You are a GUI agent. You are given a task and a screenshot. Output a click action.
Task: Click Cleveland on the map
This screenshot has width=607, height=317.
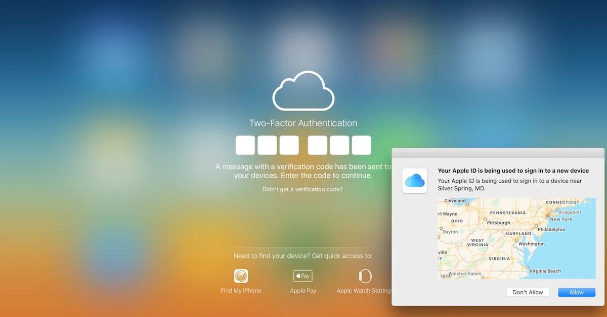pos(455,200)
